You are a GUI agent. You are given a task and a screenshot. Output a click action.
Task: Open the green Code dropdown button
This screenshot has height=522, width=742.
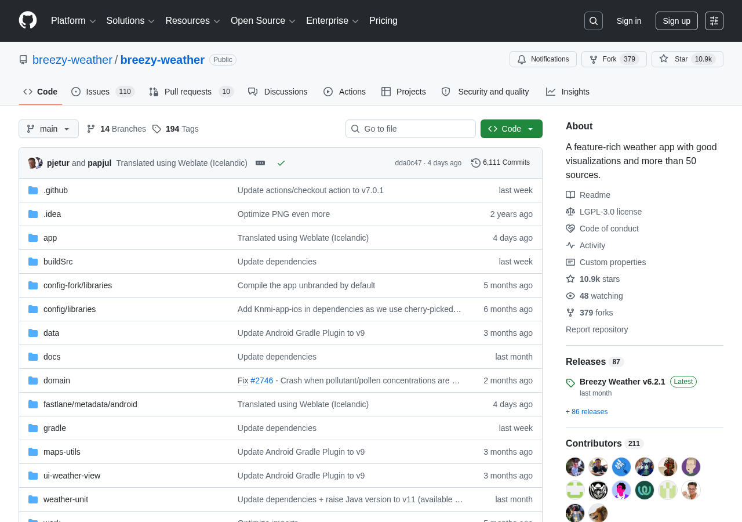(511, 129)
